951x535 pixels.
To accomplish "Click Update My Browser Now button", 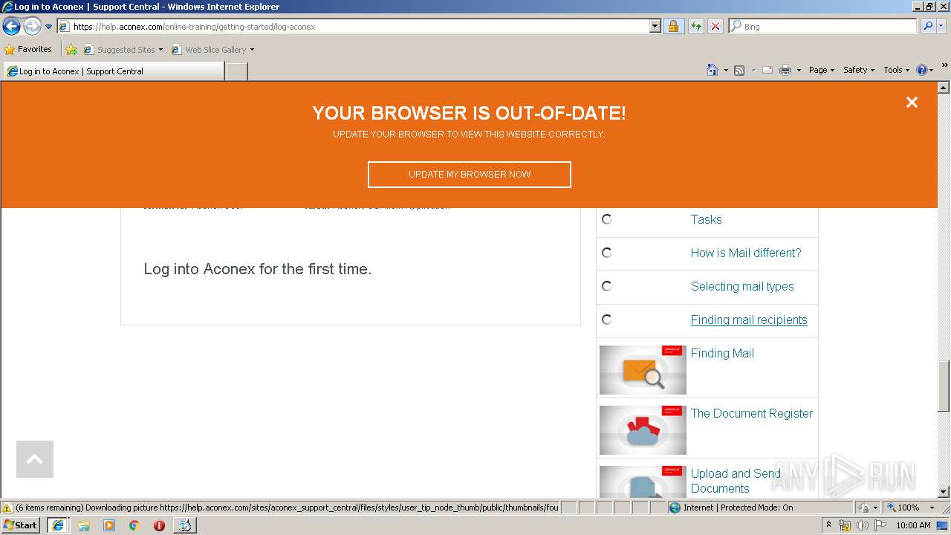I will tap(470, 175).
